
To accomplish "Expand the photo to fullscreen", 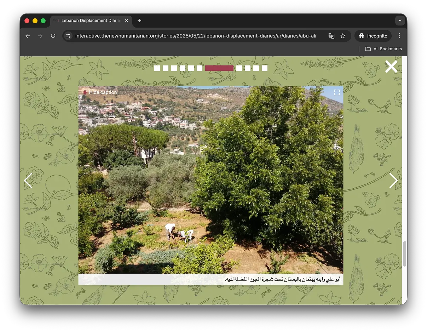I will [x=337, y=92].
